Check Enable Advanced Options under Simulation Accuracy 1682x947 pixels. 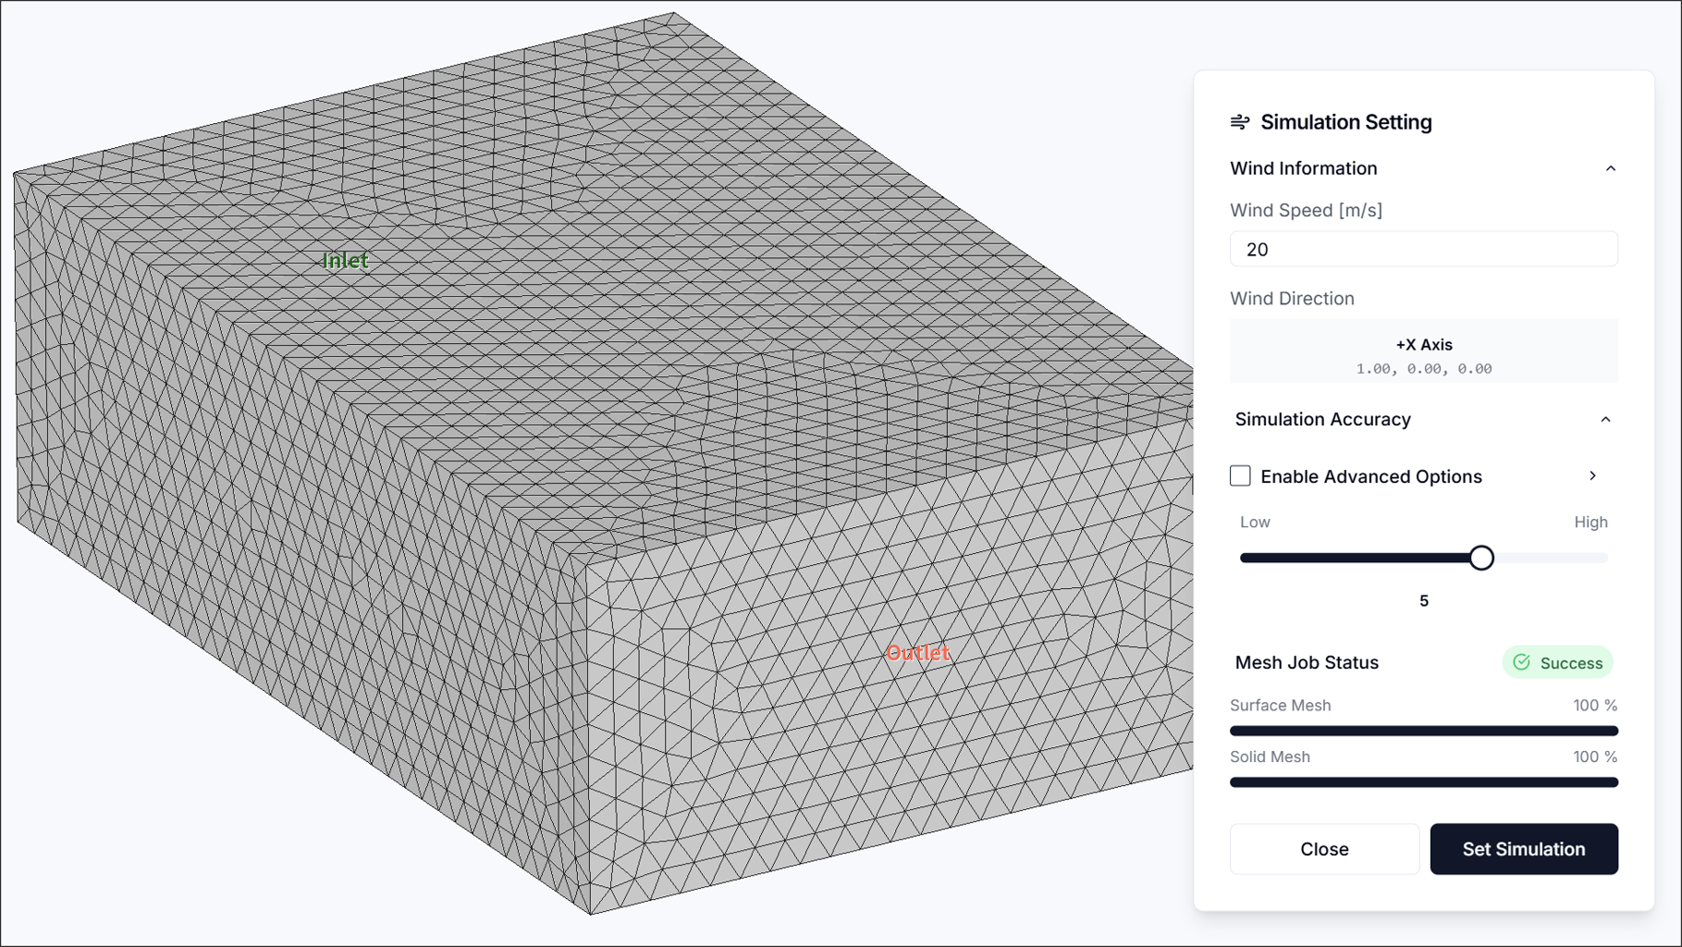point(1240,475)
